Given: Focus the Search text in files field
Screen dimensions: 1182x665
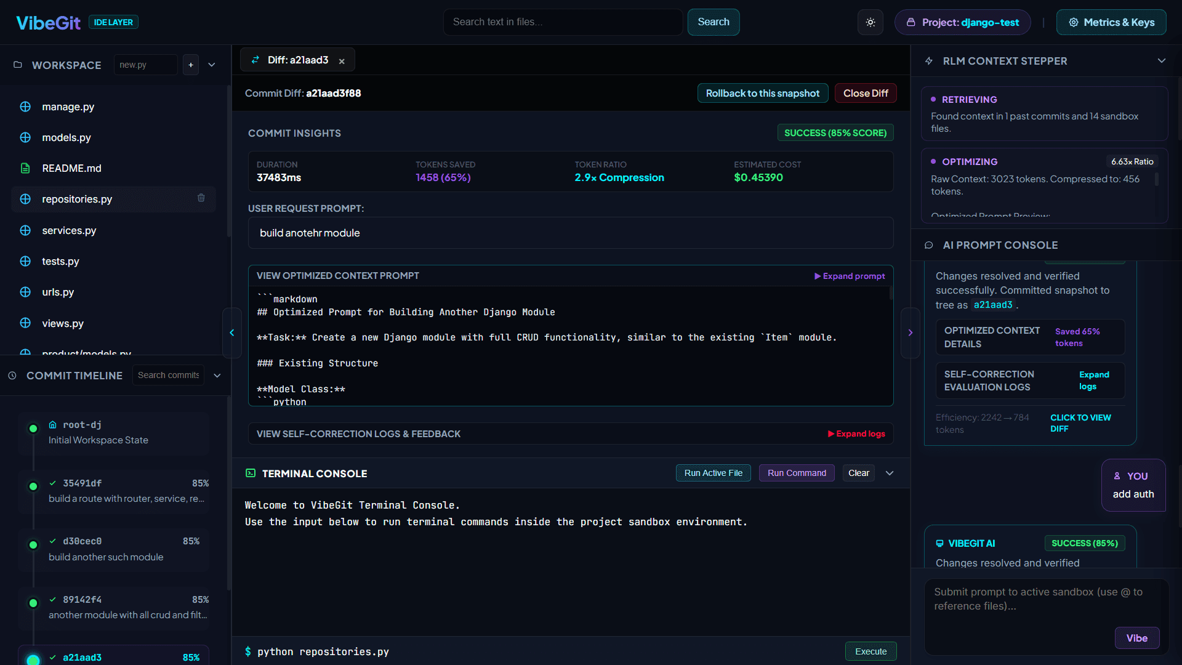Looking at the screenshot, I should (563, 22).
